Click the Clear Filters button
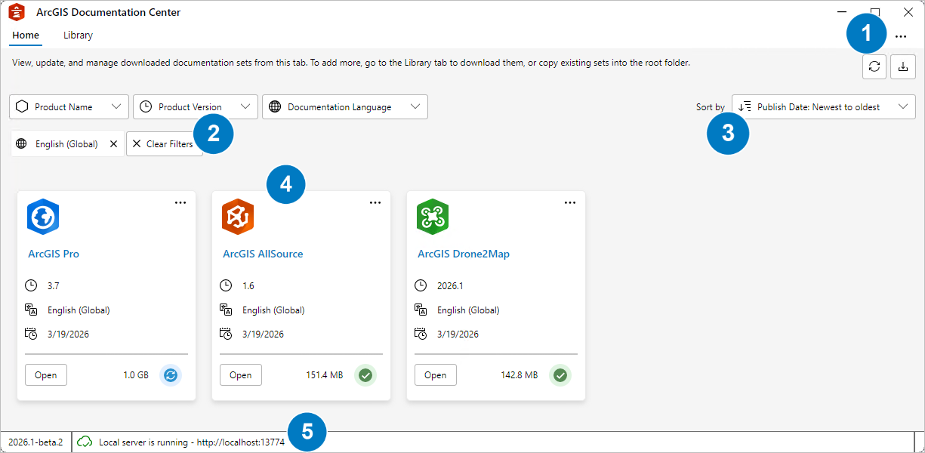 pyautogui.click(x=164, y=143)
